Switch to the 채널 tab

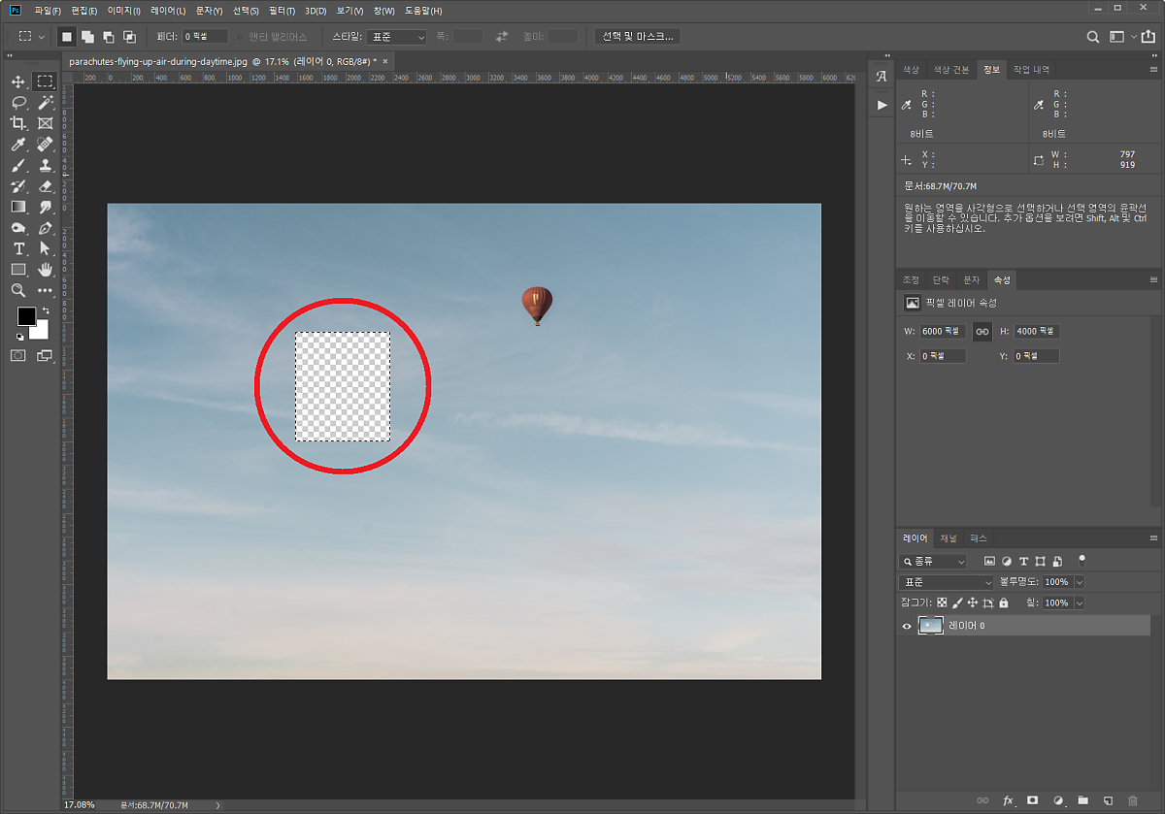[948, 538]
